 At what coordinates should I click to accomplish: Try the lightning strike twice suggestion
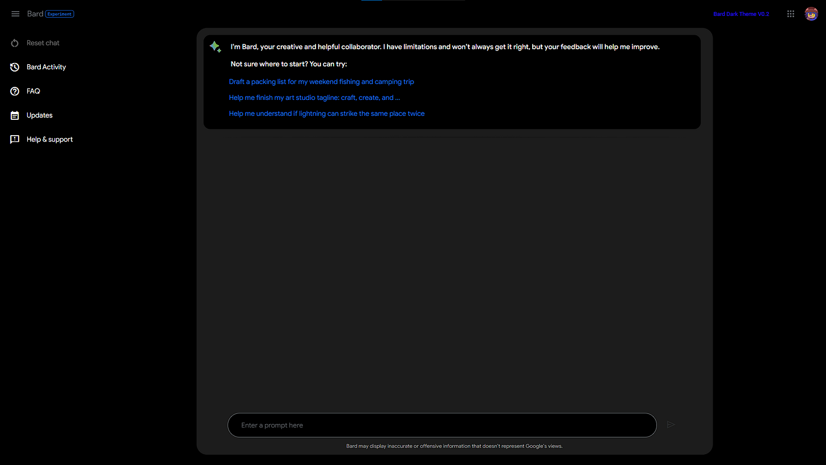(327, 114)
